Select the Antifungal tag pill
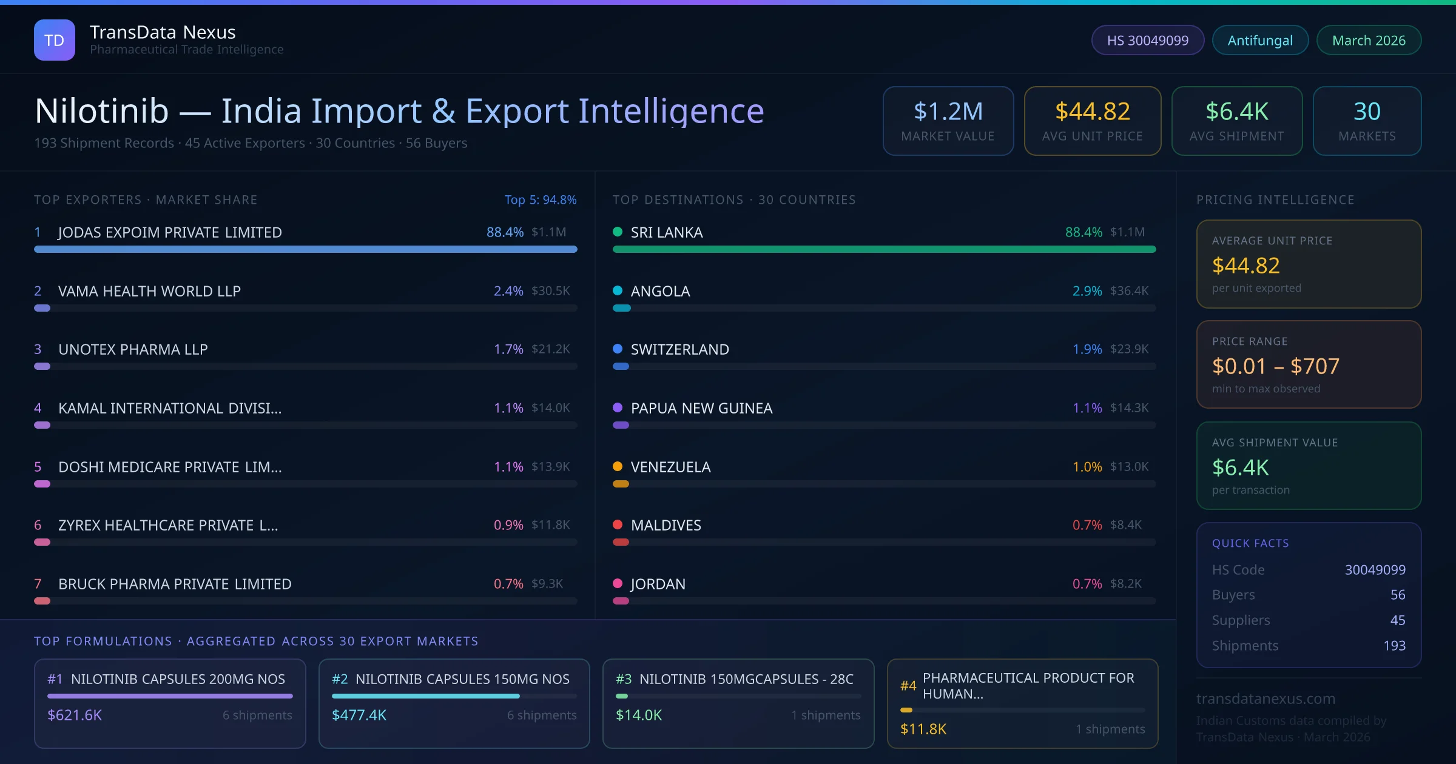This screenshot has width=1456, height=764. click(1260, 40)
